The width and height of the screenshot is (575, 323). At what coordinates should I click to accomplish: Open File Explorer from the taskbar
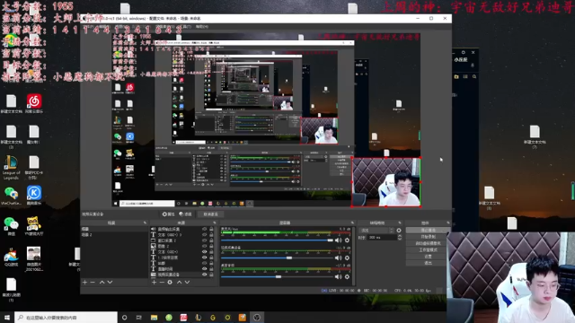(x=154, y=318)
